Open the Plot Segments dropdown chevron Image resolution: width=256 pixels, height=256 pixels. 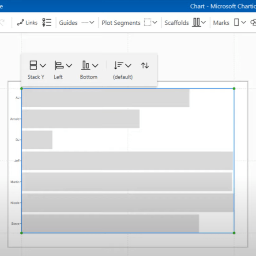click(155, 23)
